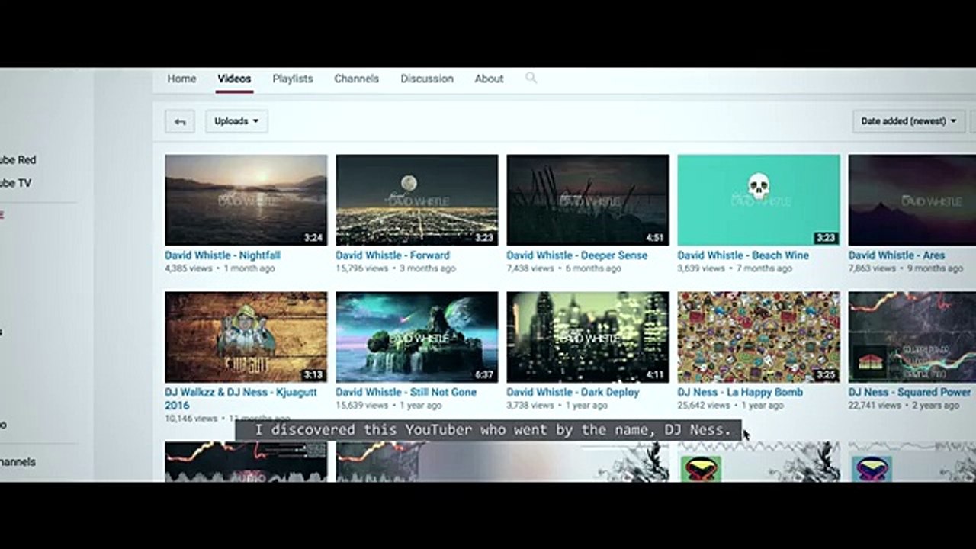Open the "DJ Ness - Squared Power" link

[910, 392]
